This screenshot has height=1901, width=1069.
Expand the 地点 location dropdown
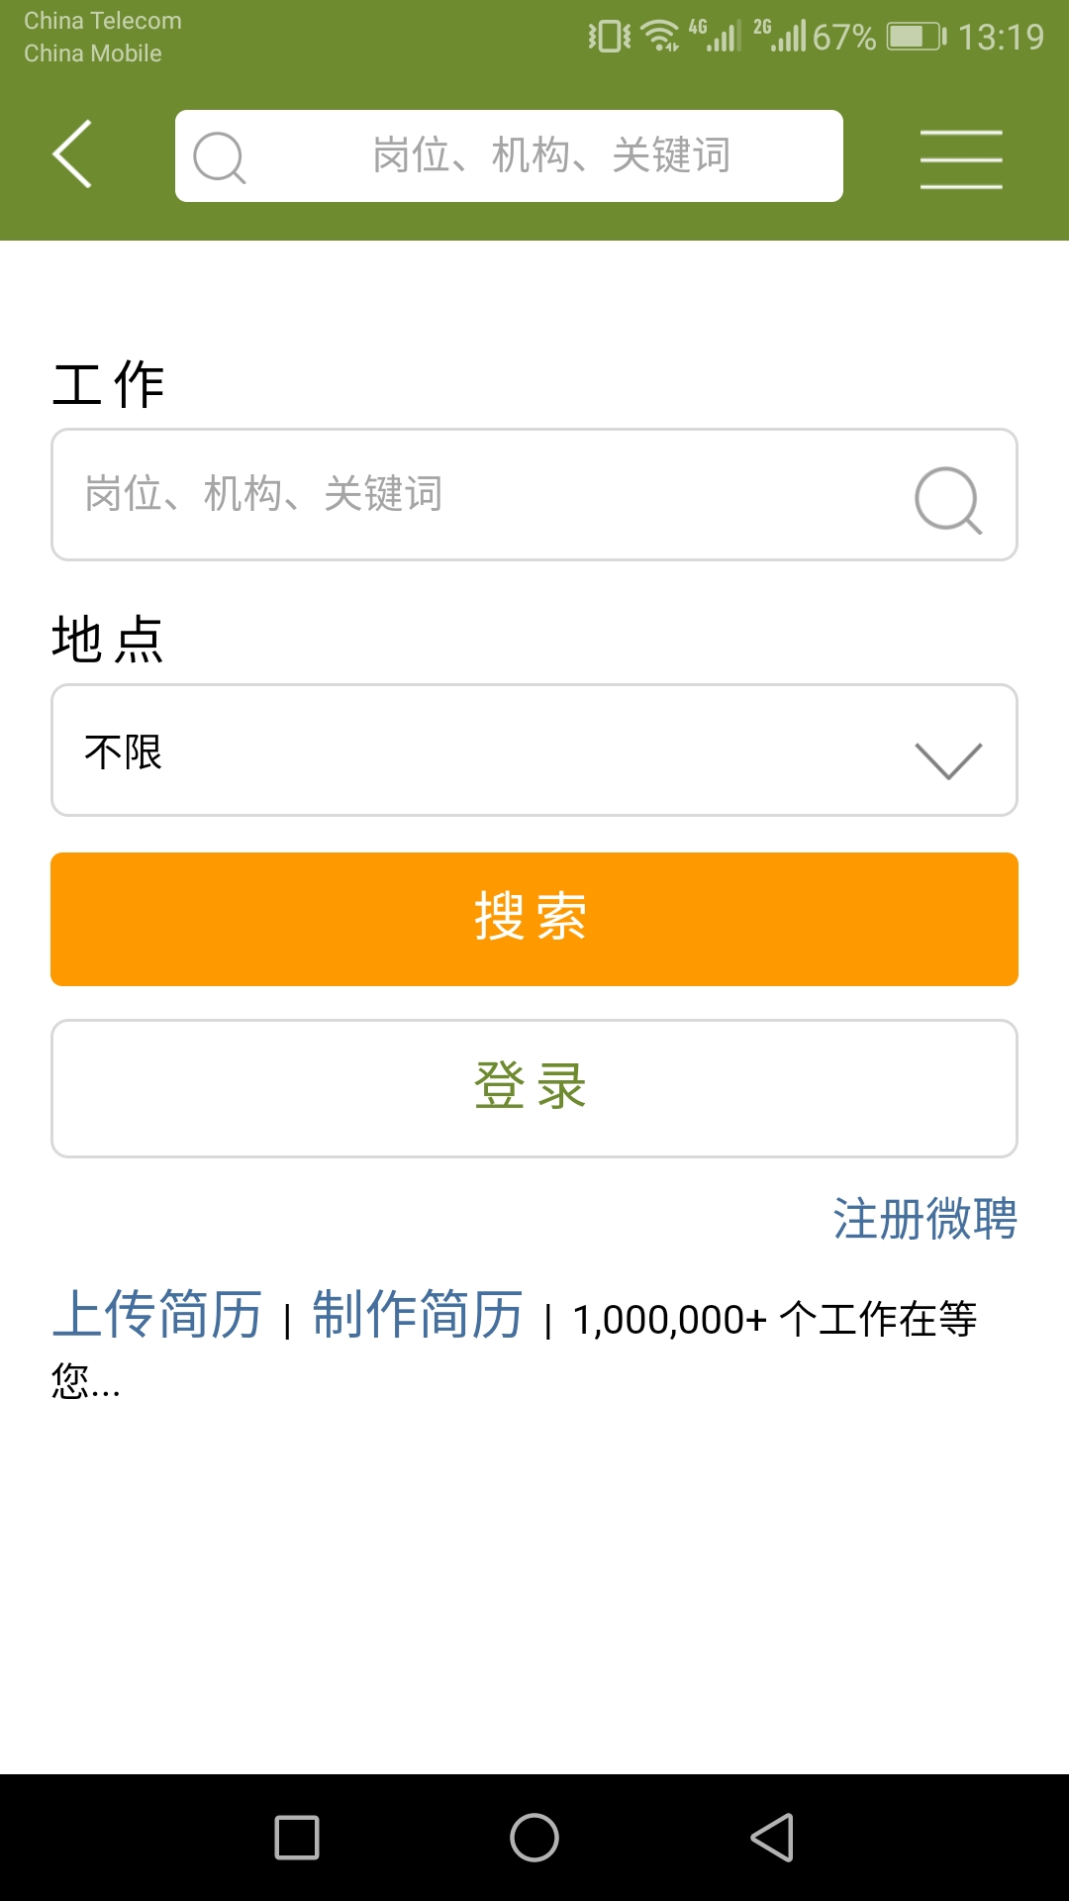point(534,750)
